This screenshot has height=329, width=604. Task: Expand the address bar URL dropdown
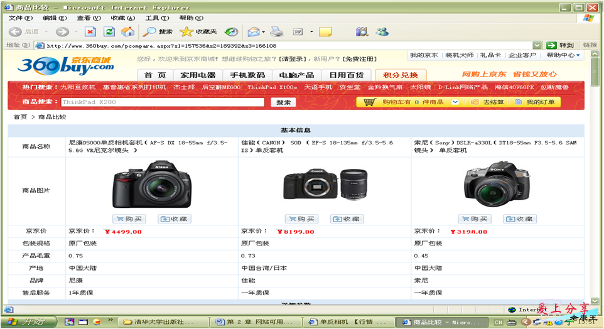[x=537, y=45]
